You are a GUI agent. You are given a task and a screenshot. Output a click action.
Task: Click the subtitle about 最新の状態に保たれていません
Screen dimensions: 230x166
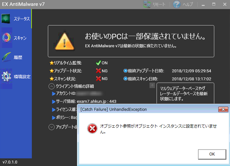131,46
